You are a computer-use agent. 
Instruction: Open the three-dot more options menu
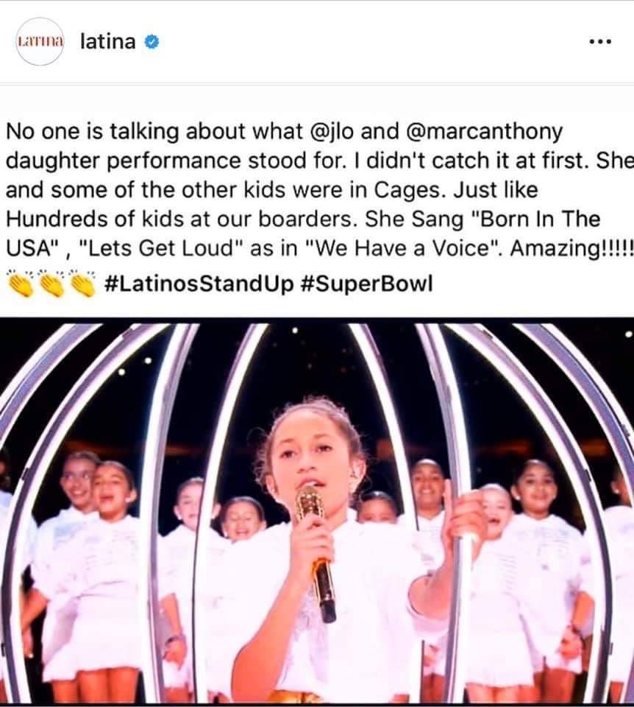pyautogui.click(x=600, y=41)
